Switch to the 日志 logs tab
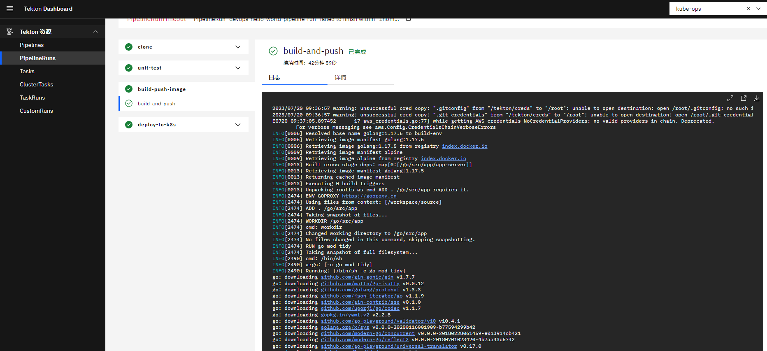 coord(295,77)
